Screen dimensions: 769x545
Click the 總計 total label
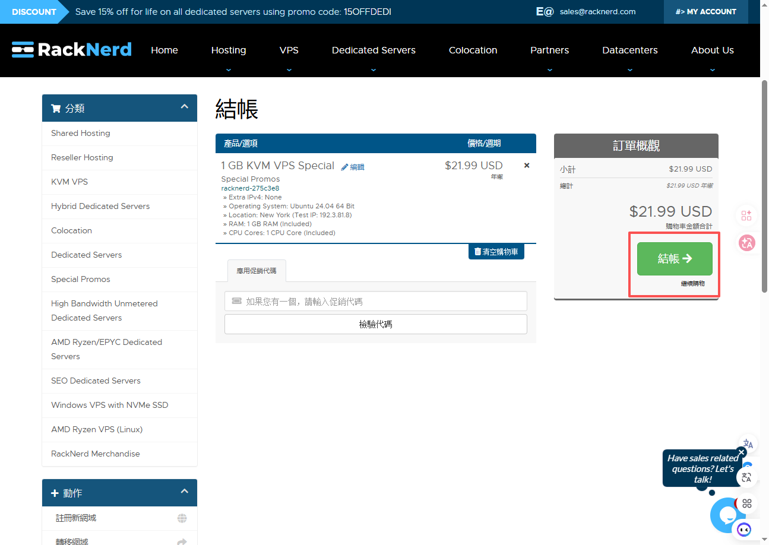tap(566, 186)
